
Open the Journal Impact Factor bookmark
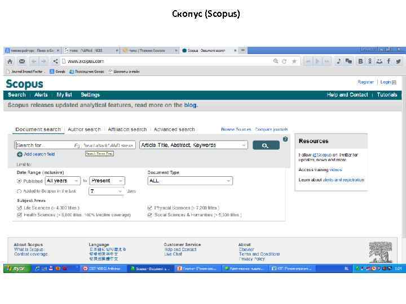pos(25,71)
